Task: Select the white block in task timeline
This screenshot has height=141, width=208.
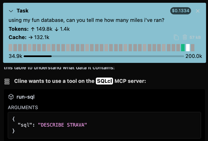Action: [188, 48]
